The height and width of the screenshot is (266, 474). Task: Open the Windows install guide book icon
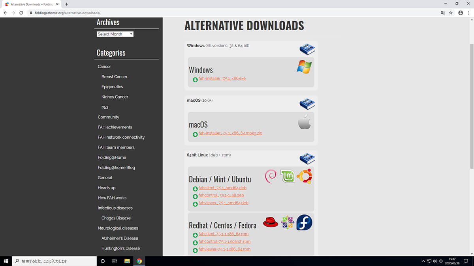pyautogui.click(x=307, y=50)
